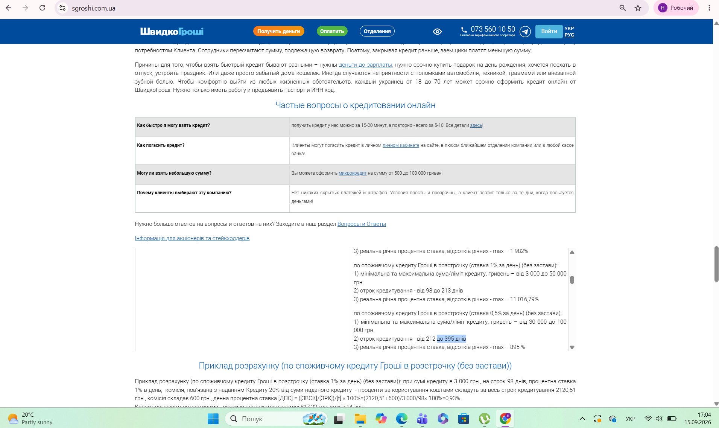Open the Оплатить menu item
Screen dimensions: 719x428
click(x=332, y=31)
